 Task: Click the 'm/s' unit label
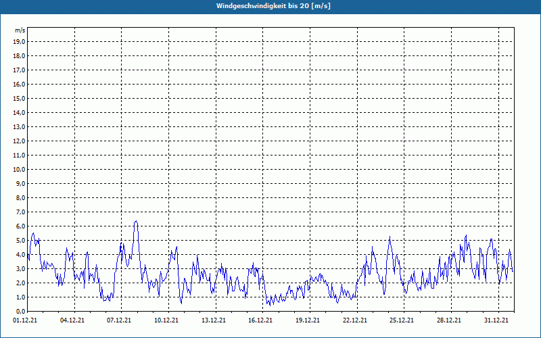pos(20,30)
